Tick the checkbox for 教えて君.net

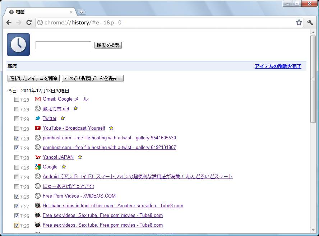tap(17, 109)
